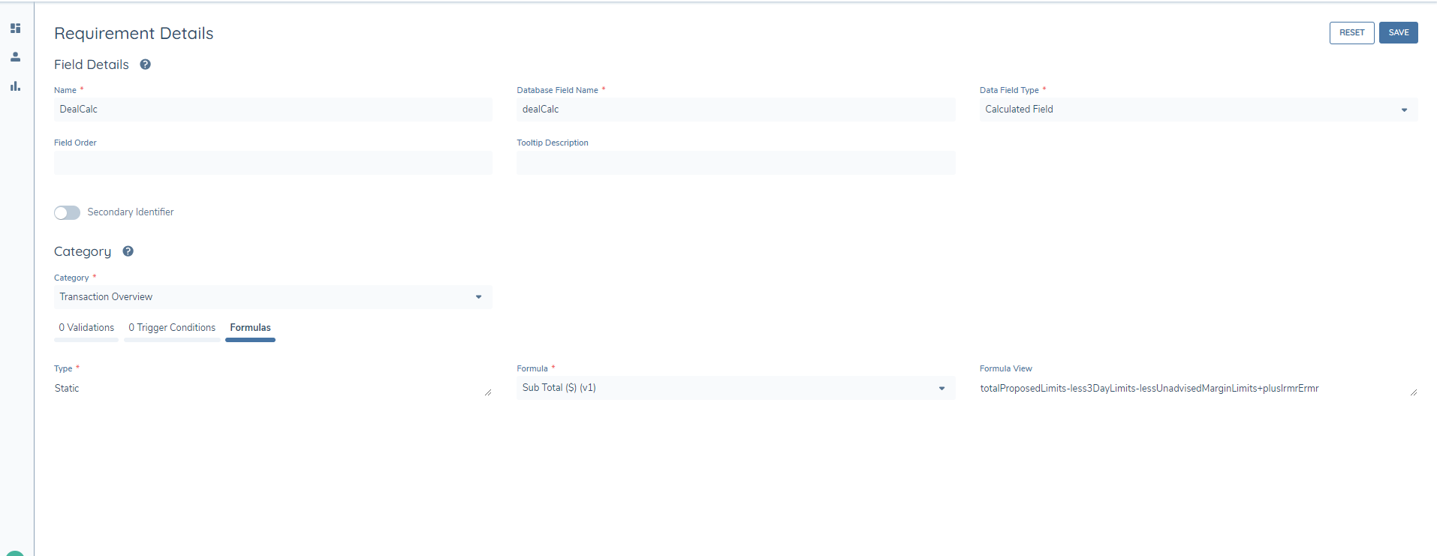
Task: Click the Database Field Name input
Action: (735, 110)
